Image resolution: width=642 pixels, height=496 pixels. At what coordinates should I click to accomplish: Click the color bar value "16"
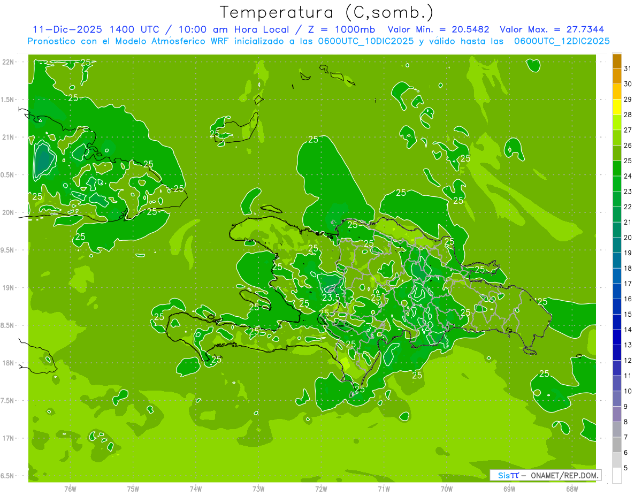point(628,299)
